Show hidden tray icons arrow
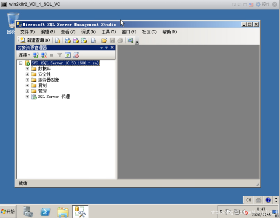 click(221, 211)
